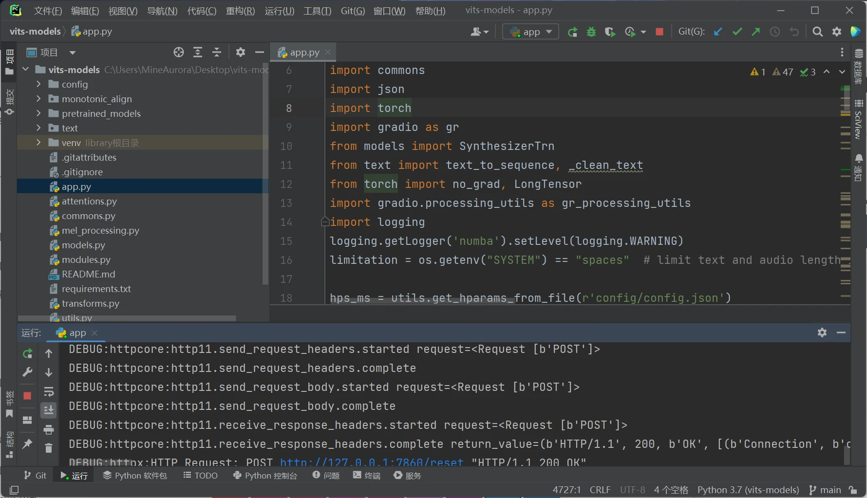Click the project tree horizontal scrollbar
This screenshot has height=498, width=867.
pos(128,318)
